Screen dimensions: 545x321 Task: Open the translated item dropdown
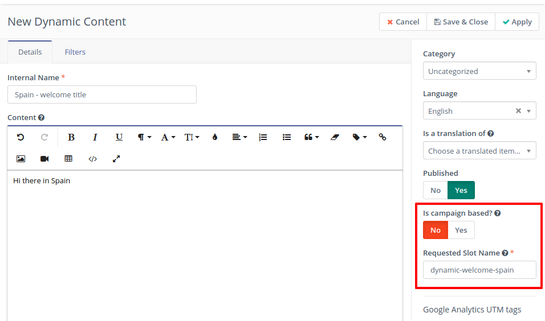click(x=479, y=151)
